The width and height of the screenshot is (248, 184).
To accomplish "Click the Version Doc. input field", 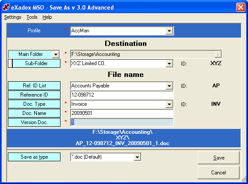I will coord(122,122).
